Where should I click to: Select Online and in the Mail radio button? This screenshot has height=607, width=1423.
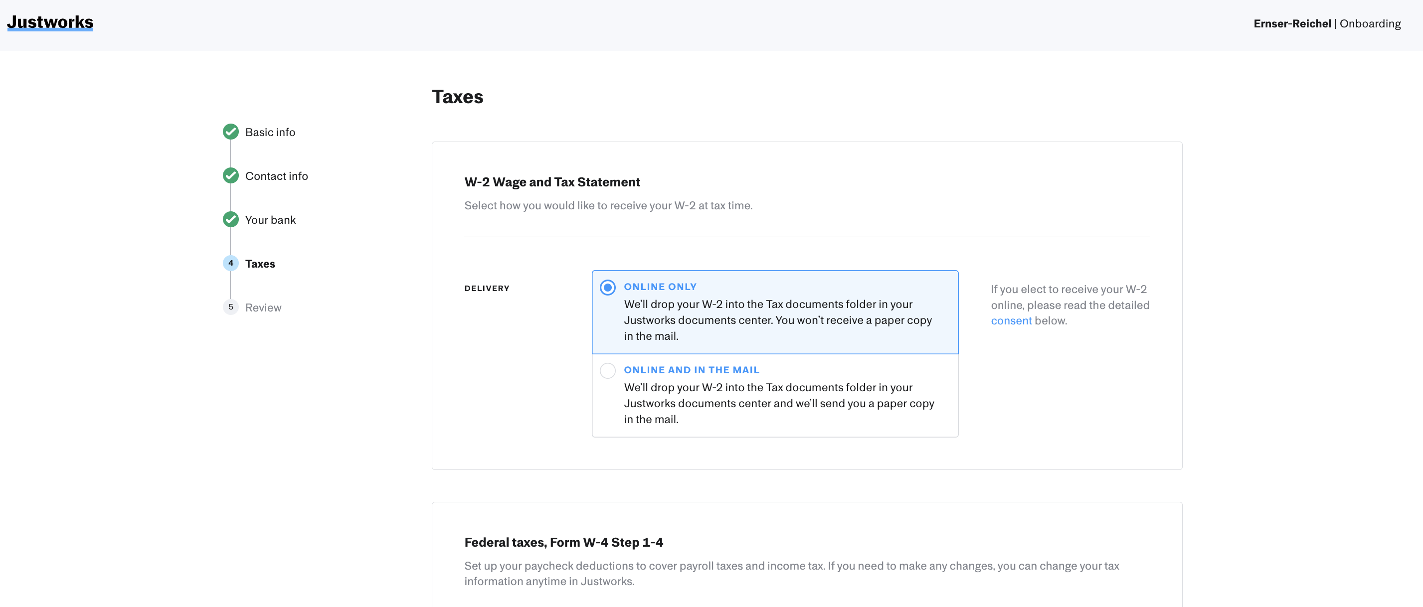coord(608,371)
